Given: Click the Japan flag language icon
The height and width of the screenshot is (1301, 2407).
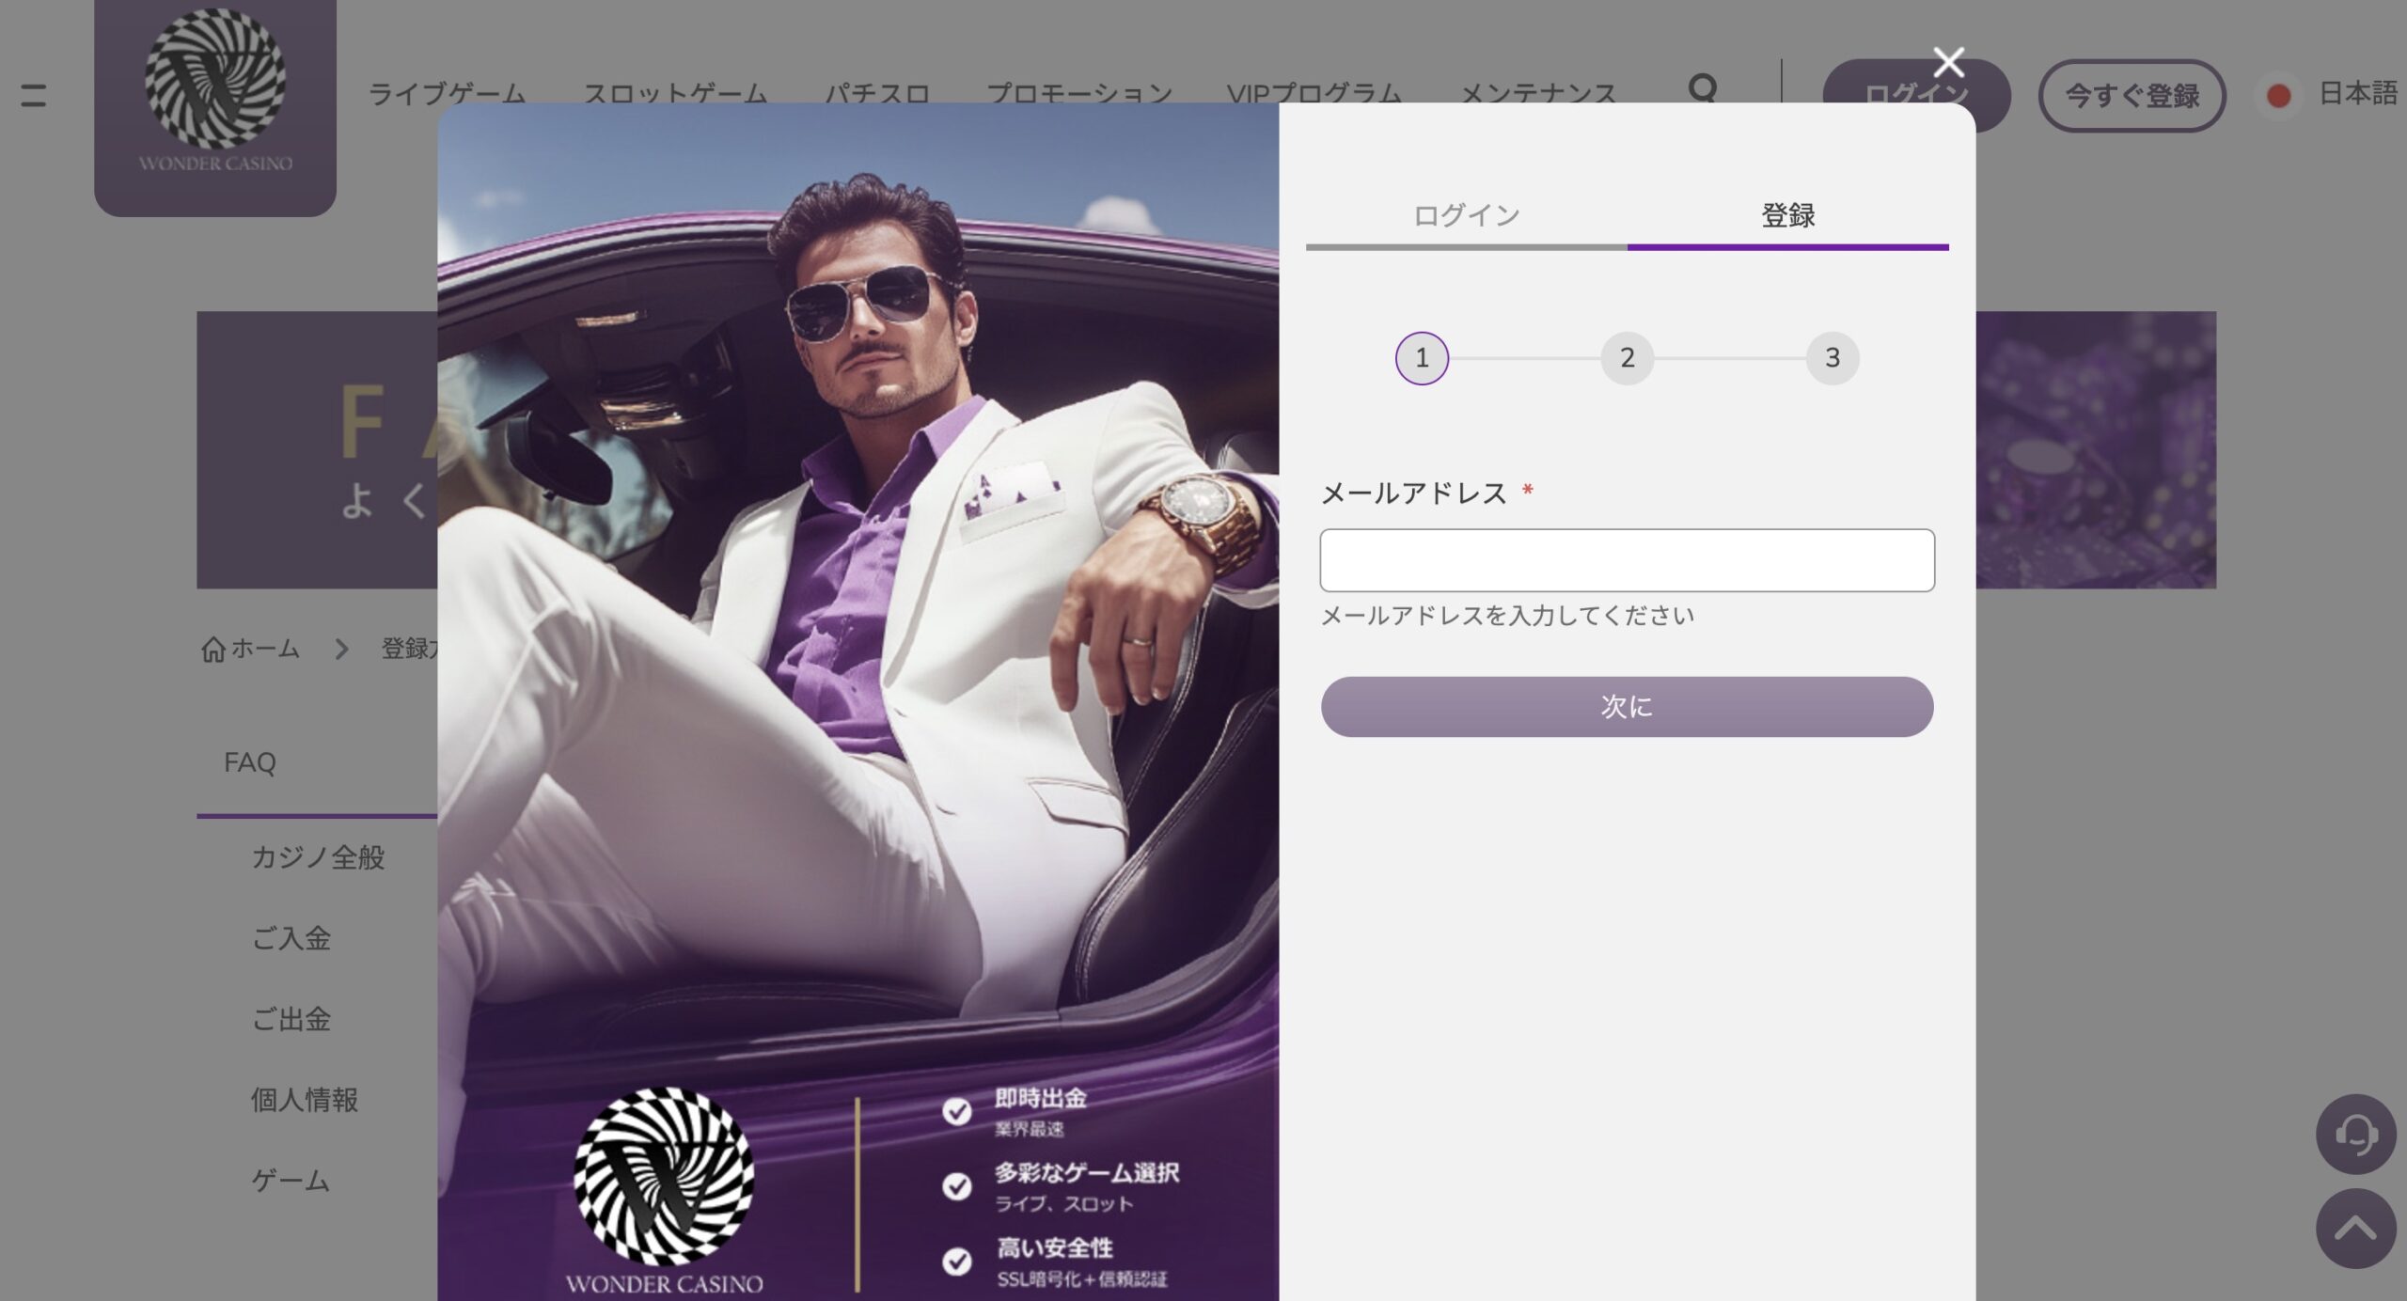Looking at the screenshot, I should (2278, 95).
